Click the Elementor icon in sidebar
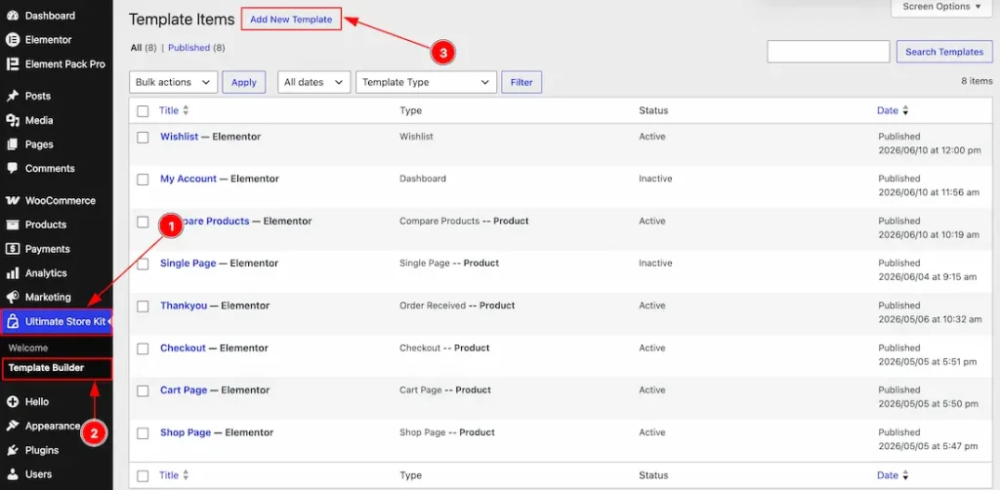The height and width of the screenshot is (490, 1000). tap(12, 39)
